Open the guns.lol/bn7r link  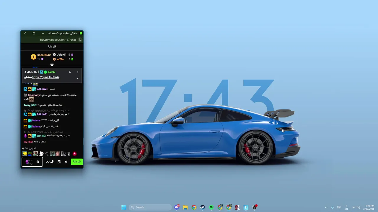(x=45, y=77)
